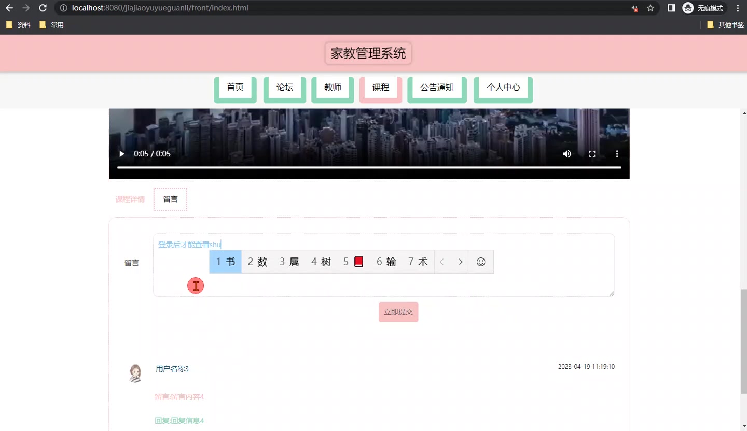Open the IME emoji panel
The width and height of the screenshot is (747, 431).
[x=481, y=262]
